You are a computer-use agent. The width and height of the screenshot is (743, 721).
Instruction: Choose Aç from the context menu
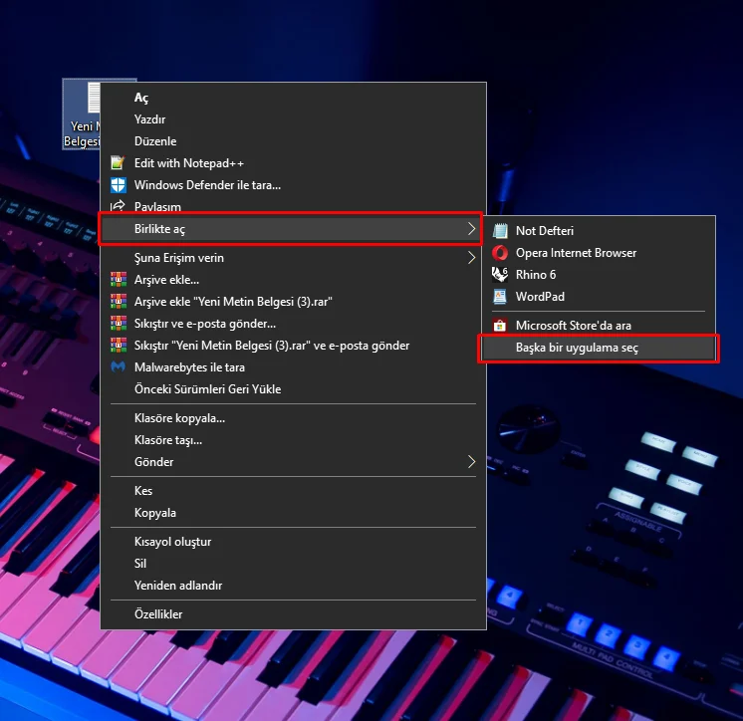tap(293, 98)
